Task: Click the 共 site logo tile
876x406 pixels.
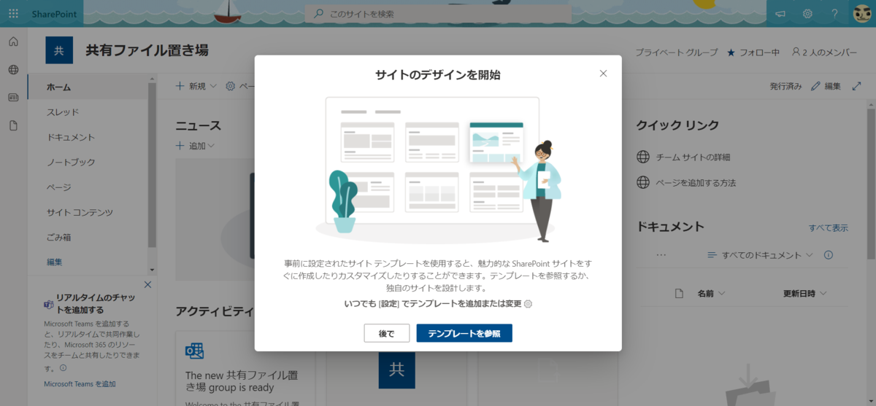Action: [59, 50]
